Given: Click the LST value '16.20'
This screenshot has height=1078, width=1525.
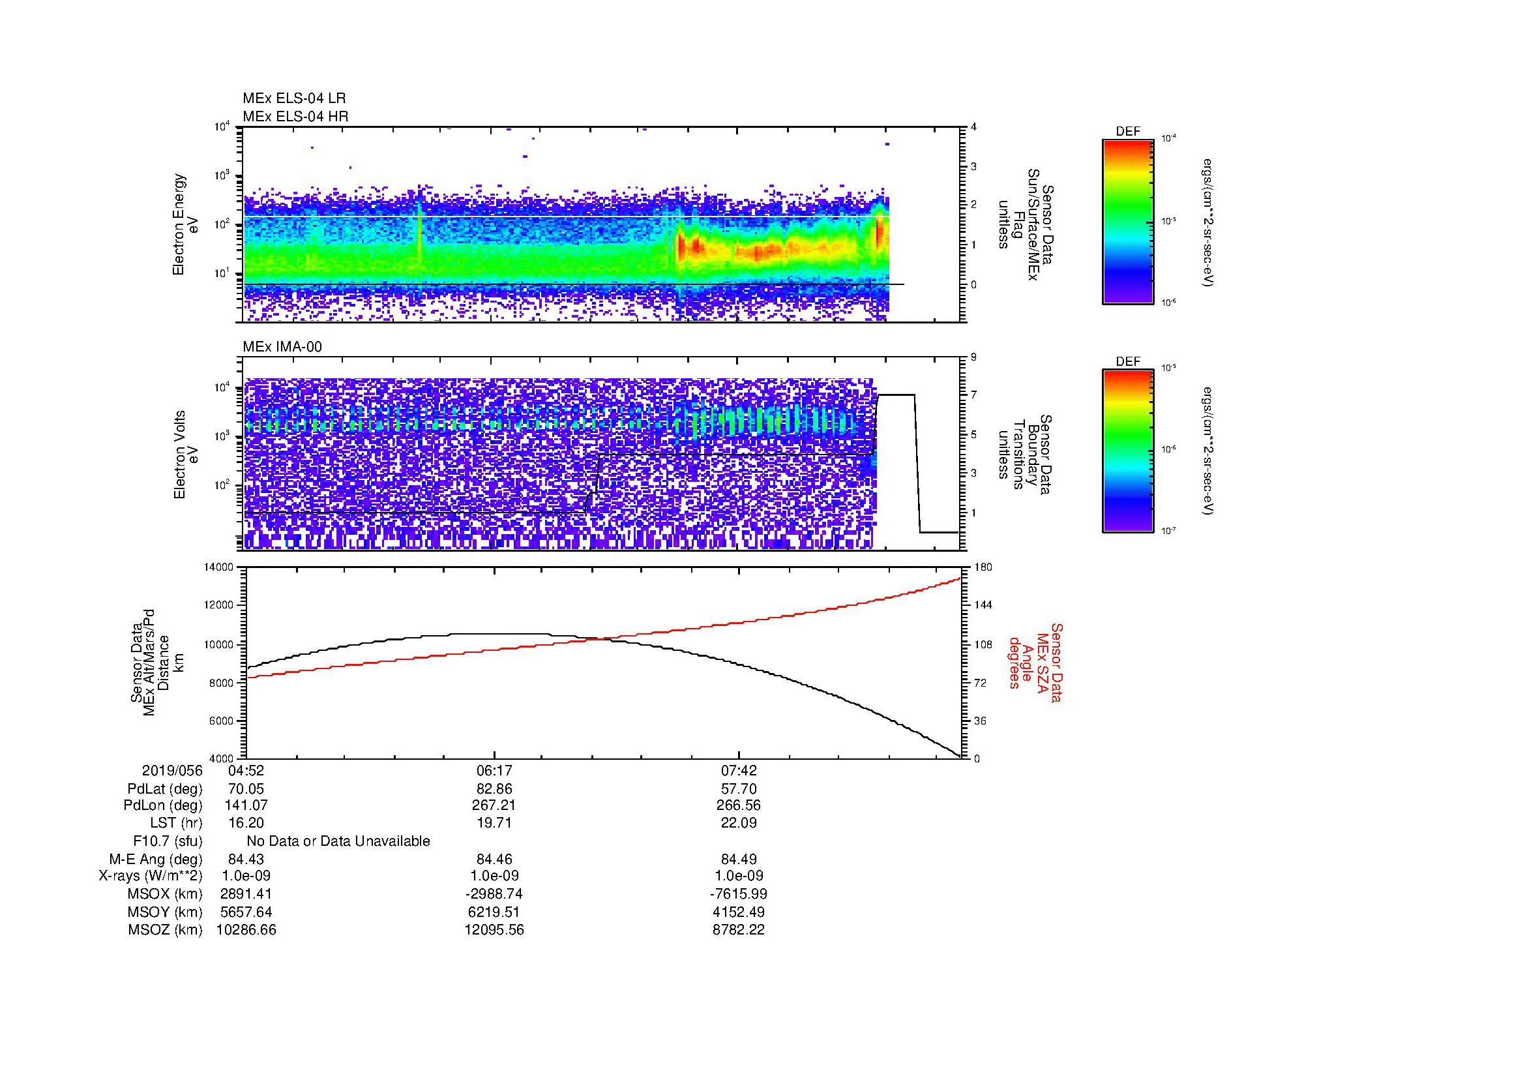Looking at the screenshot, I should coord(246,823).
